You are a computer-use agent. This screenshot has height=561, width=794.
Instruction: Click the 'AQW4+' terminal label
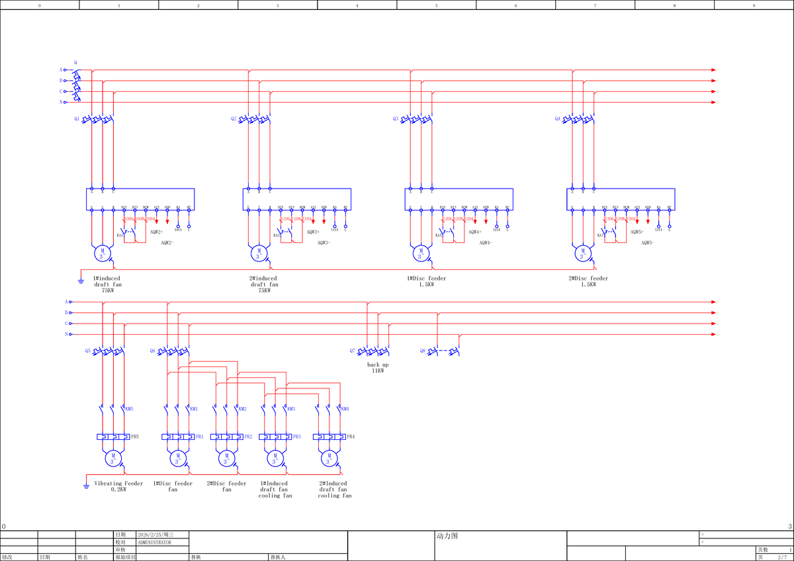click(476, 232)
